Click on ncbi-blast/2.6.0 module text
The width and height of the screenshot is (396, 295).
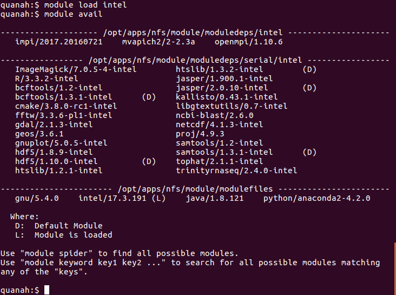tap(214, 115)
